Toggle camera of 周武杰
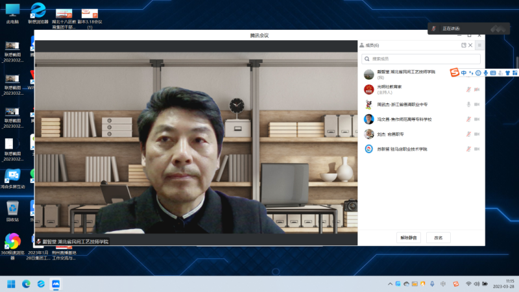The width and height of the screenshot is (519, 292). (477, 104)
